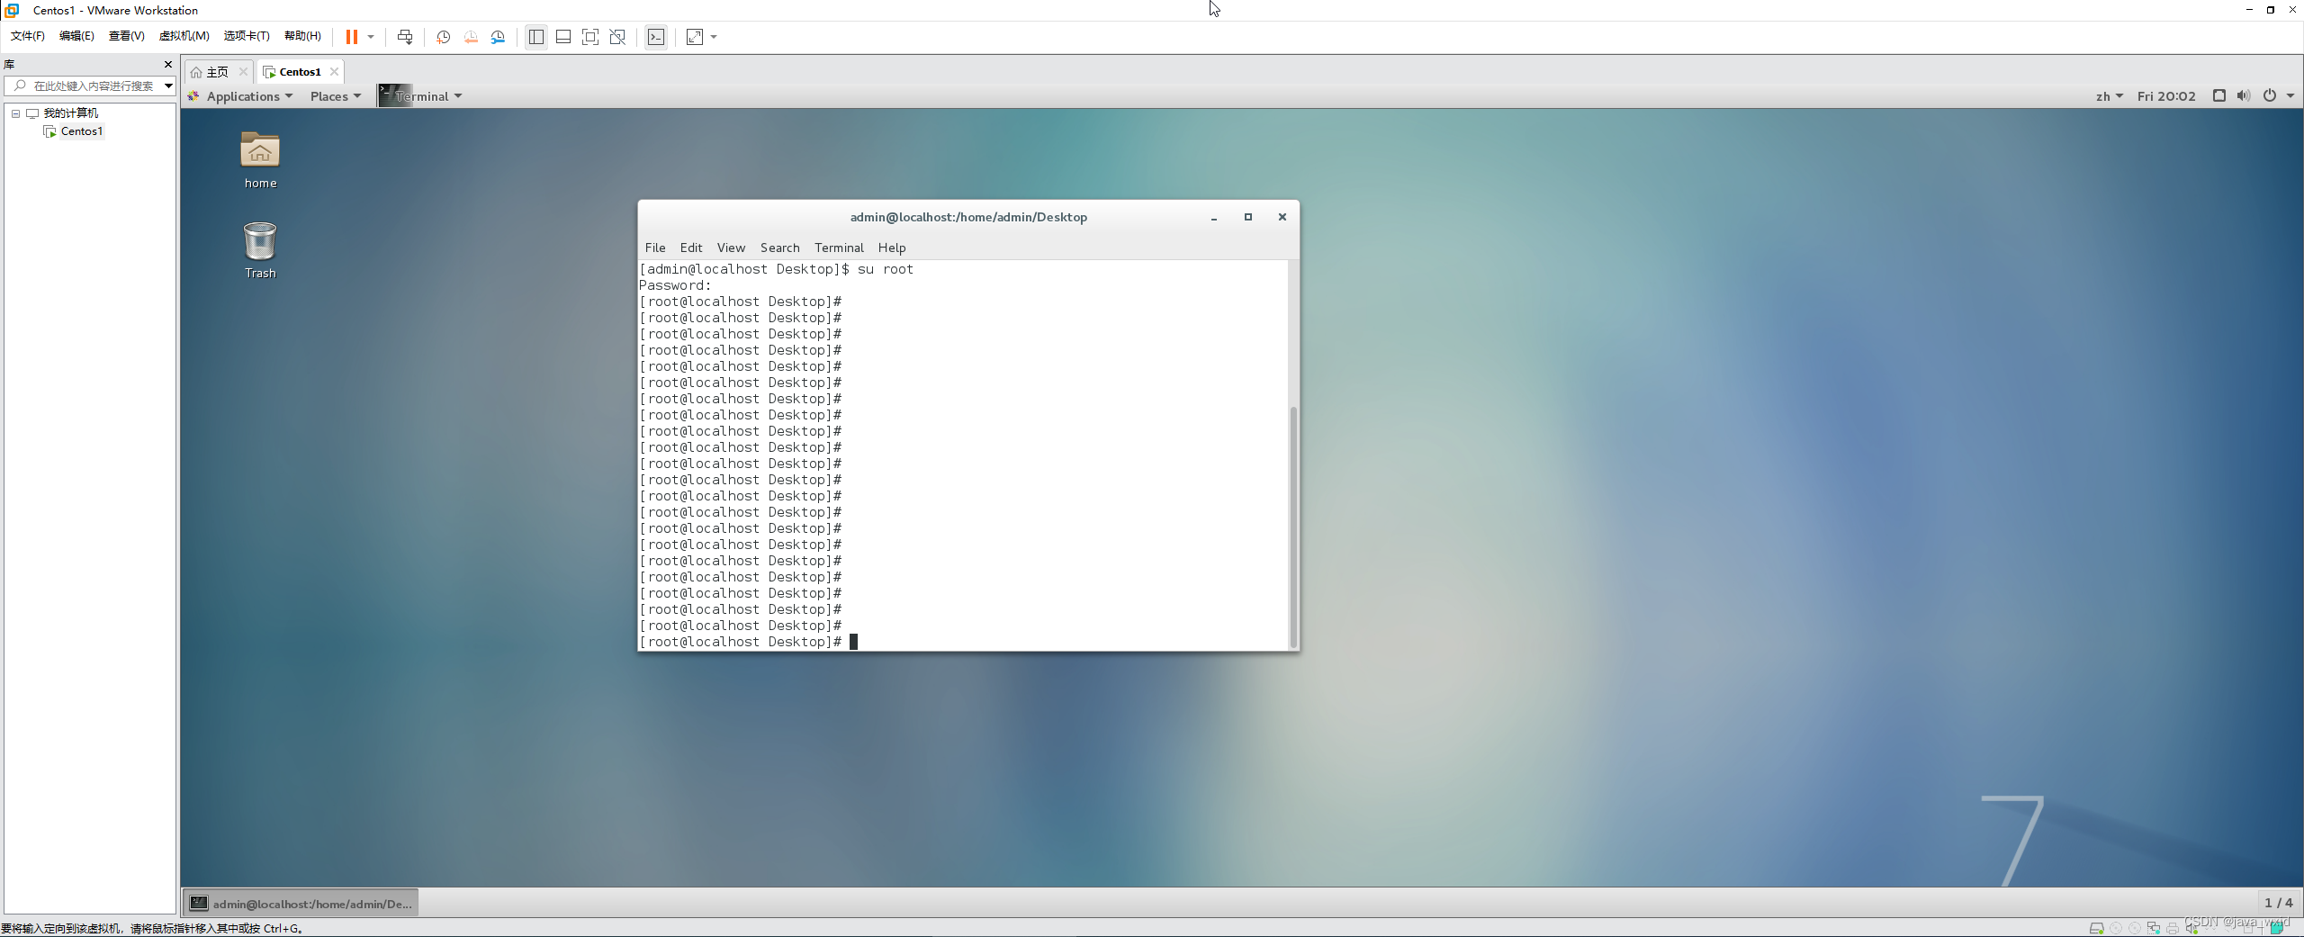Pause the virtual machine
The height and width of the screenshot is (937, 2304).
[x=352, y=37]
